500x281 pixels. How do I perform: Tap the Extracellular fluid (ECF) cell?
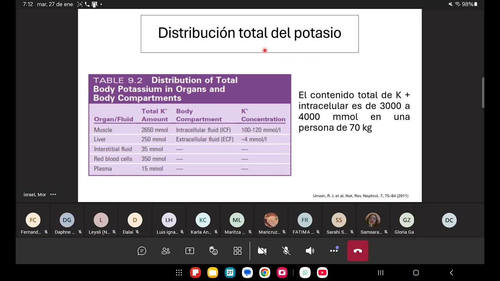pos(205,139)
